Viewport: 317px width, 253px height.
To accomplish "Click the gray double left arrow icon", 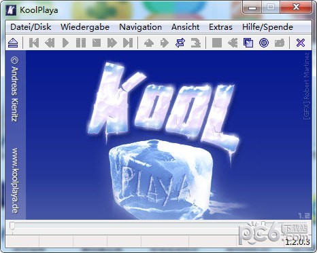I will 233,43.
